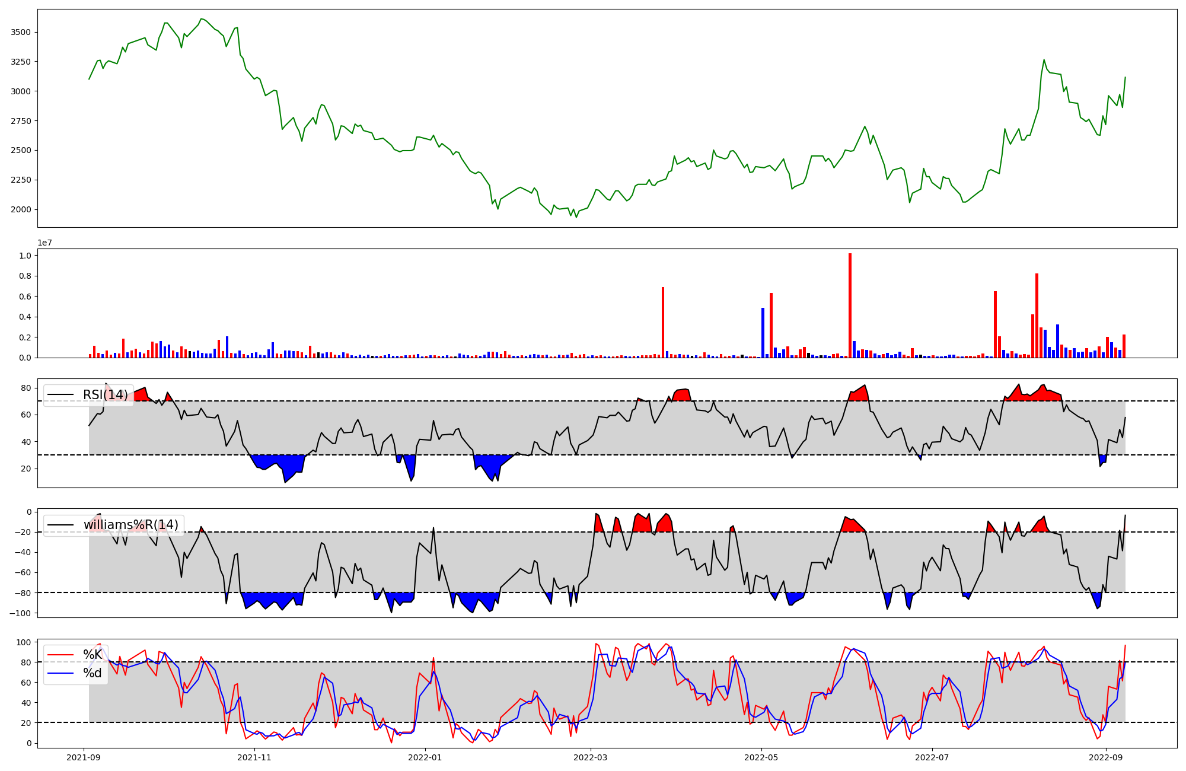Click the 2021-09 x-axis date label

tap(83, 757)
